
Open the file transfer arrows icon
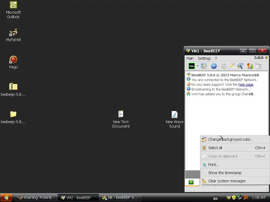(250, 66)
